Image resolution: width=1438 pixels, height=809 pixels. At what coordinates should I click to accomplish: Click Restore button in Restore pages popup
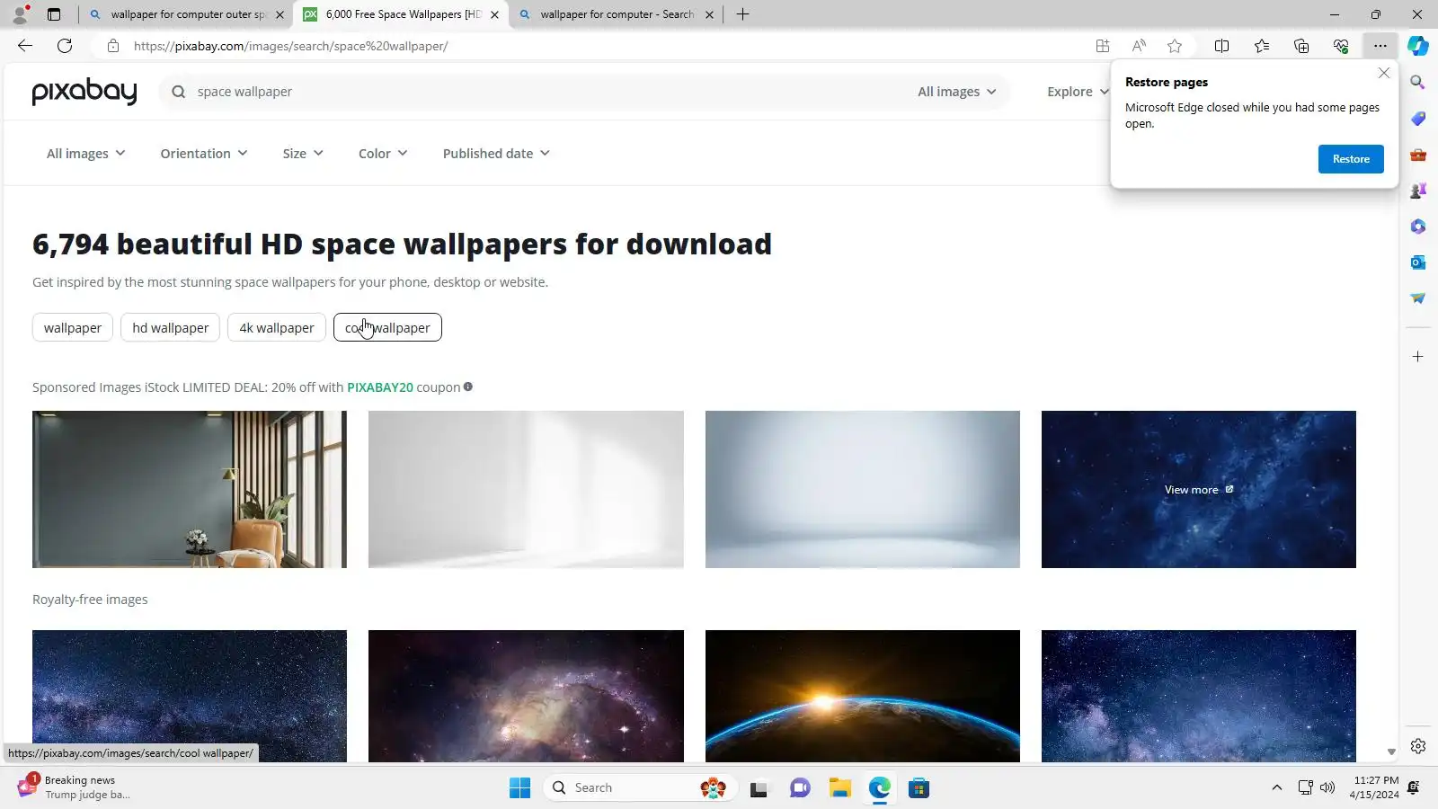pos(1351,159)
